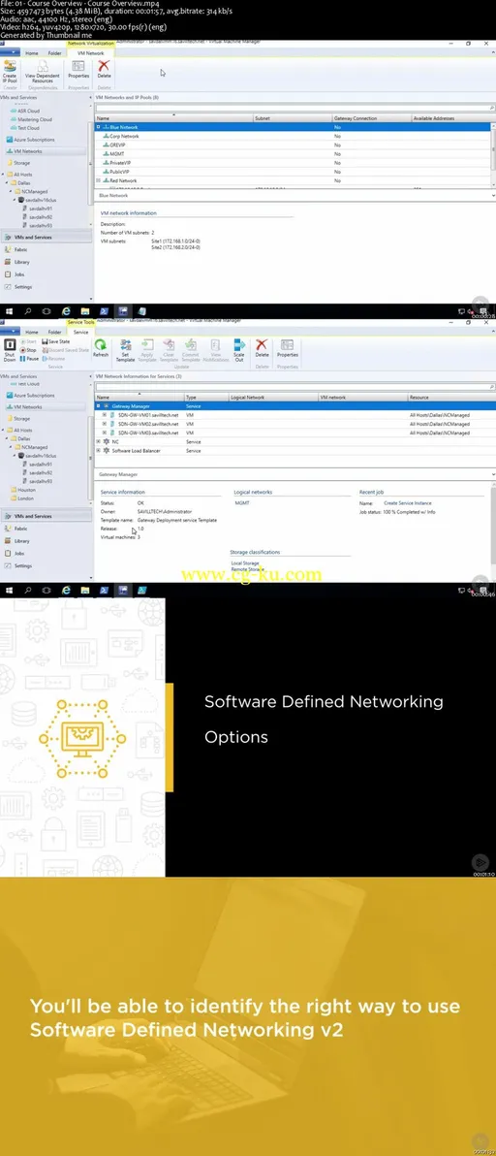Expand the SDN-GW-VM01.savilltech.net row
Viewport: 496px width, 1156px height.
(x=104, y=415)
